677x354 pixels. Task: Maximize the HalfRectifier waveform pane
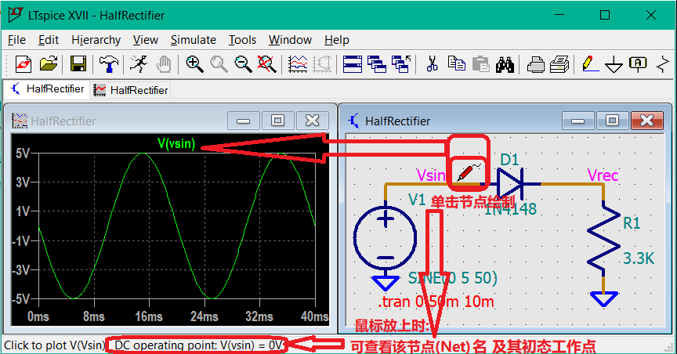(x=277, y=121)
